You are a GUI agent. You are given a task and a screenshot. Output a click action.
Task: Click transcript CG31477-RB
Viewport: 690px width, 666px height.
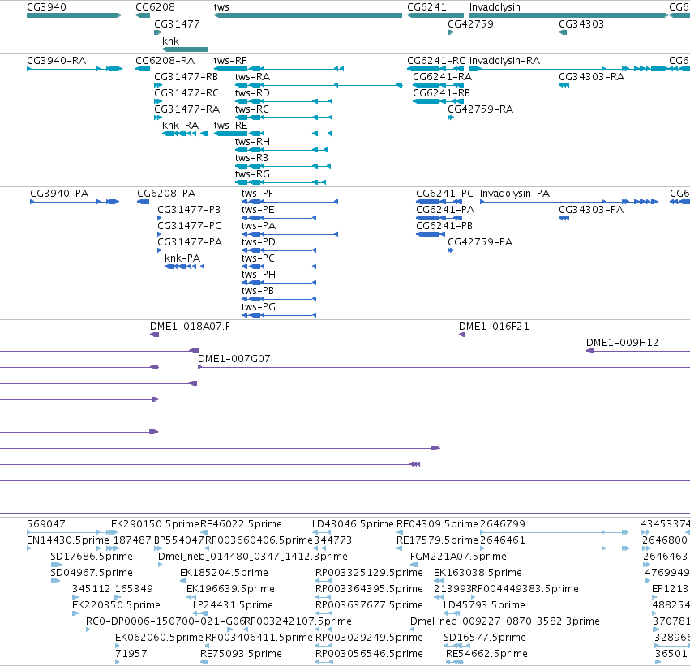tap(186, 77)
